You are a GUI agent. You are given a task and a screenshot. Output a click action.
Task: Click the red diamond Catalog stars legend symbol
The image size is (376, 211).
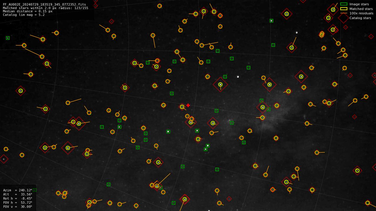tap(344, 18)
